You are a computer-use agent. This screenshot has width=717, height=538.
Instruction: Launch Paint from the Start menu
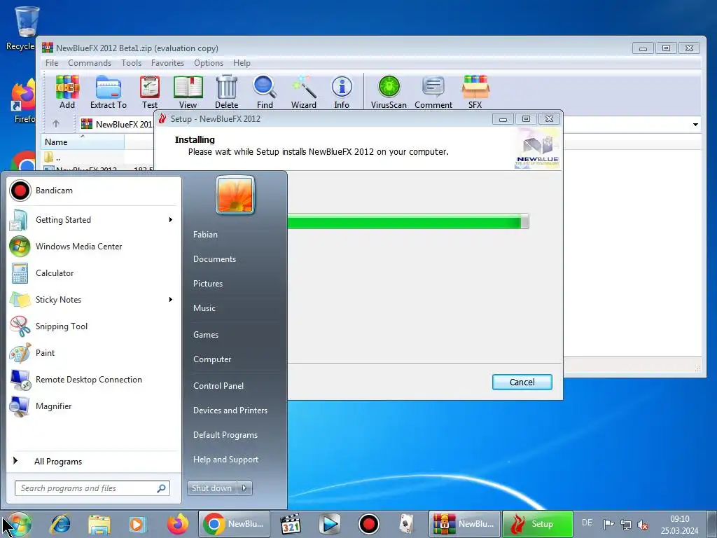click(x=93, y=353)
